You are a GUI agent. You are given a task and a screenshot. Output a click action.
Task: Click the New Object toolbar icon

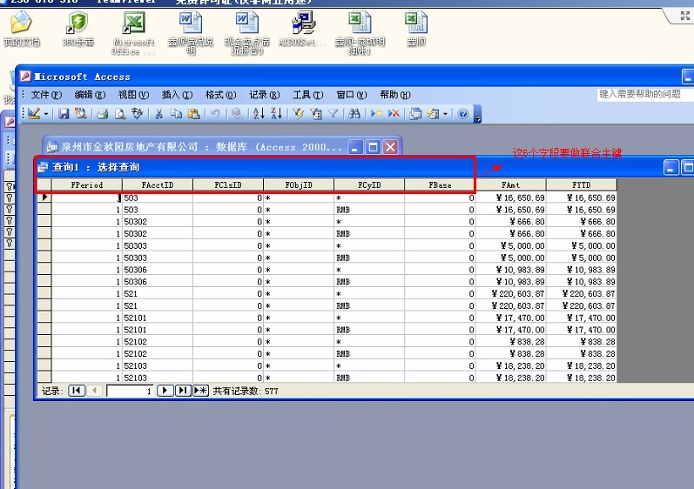pyautogui.click(x=433, y=114)
